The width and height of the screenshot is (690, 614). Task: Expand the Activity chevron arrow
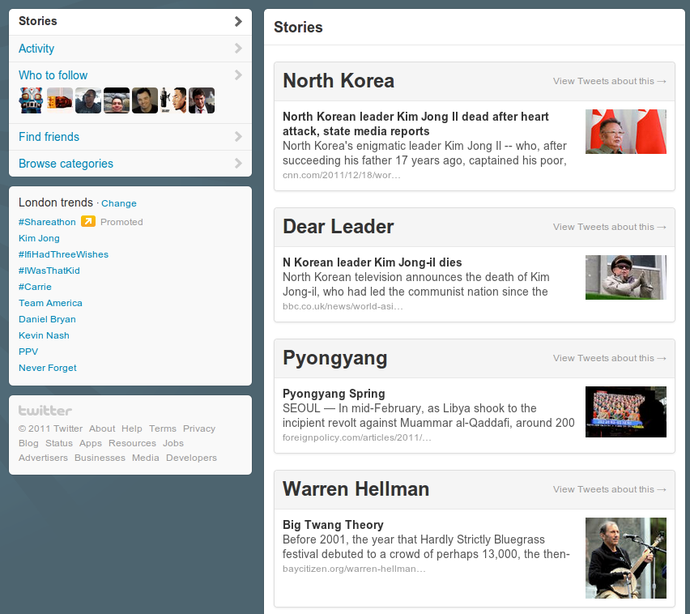click(238, 49)
